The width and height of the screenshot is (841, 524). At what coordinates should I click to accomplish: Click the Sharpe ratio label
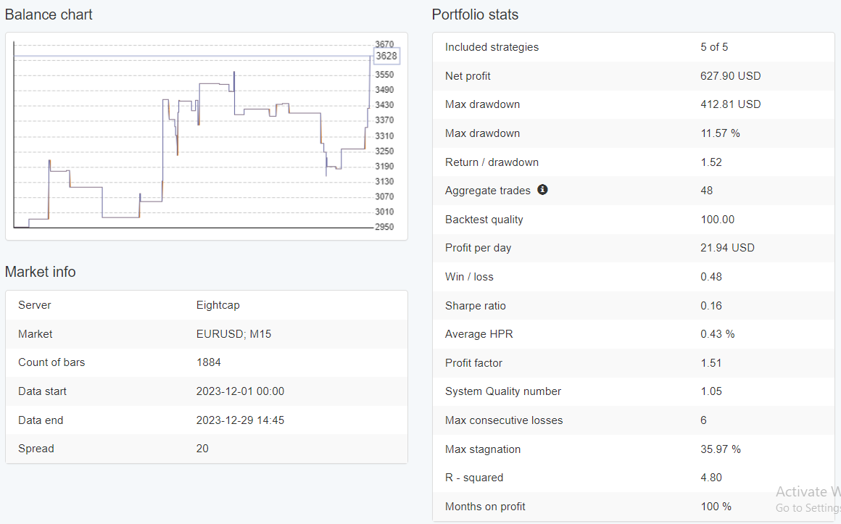pyautogui.click(x=475, y=306)
